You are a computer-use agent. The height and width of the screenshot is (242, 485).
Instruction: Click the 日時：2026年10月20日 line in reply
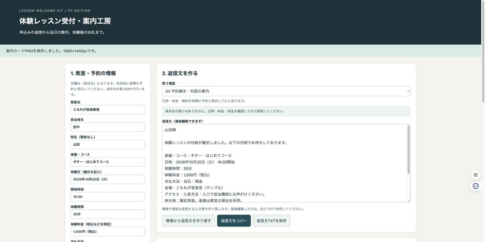point(199,162)
